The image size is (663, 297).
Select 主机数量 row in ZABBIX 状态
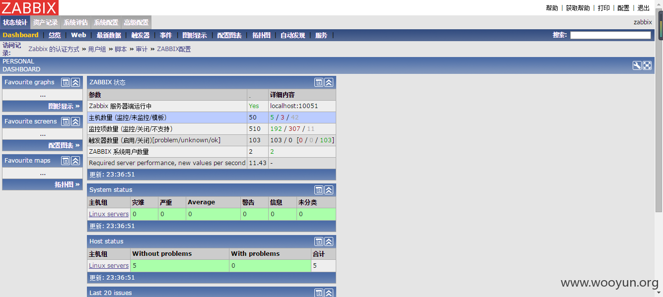[212, 118]
